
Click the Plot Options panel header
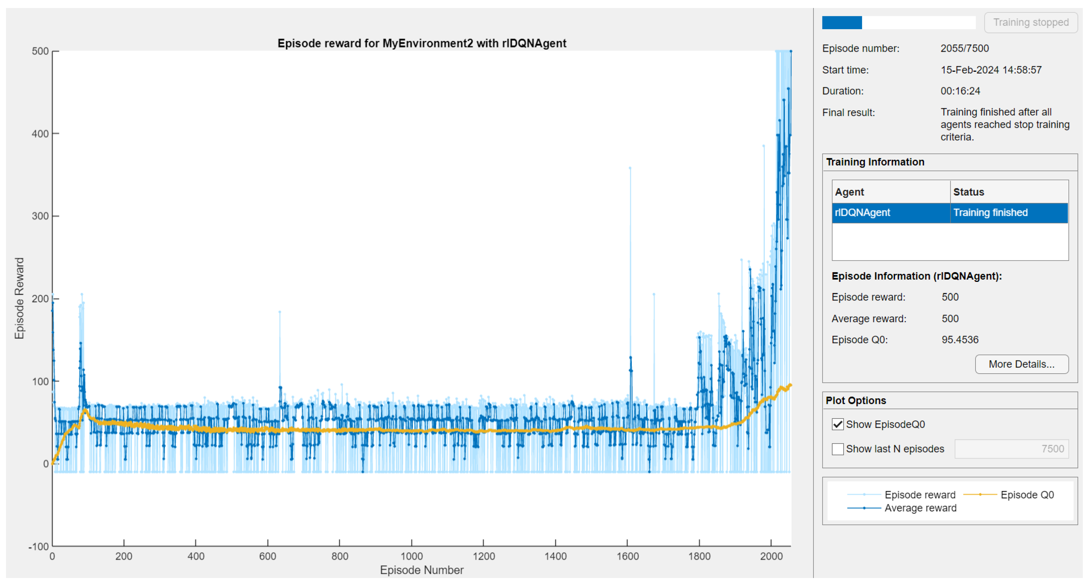(x=856, y=400)
